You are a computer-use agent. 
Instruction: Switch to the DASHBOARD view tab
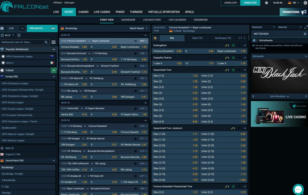pyautogui.click(x=128, y=20)
